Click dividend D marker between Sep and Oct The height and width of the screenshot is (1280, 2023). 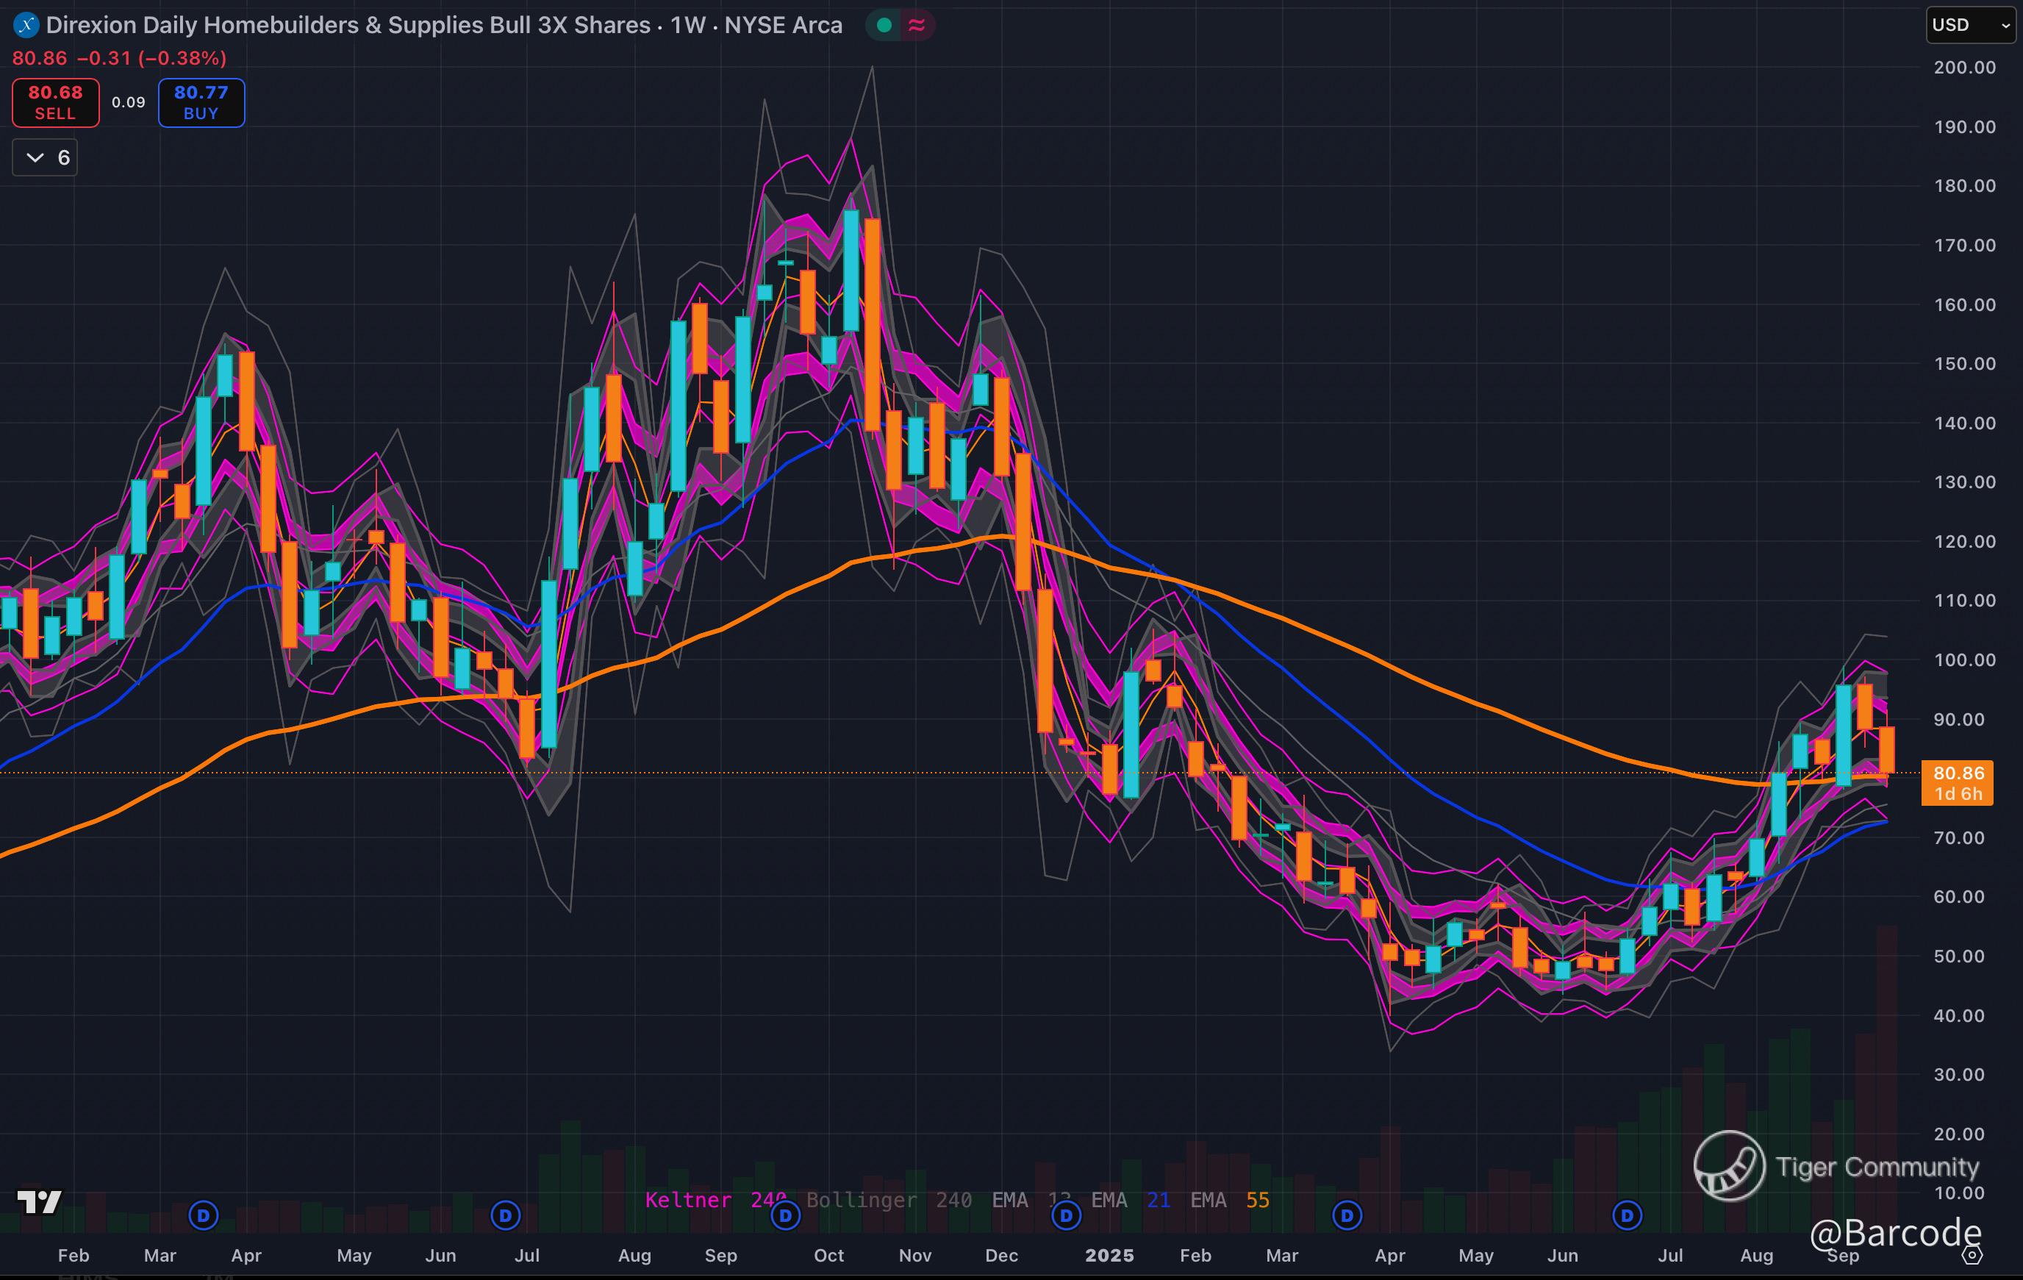tap(786, 1215)
